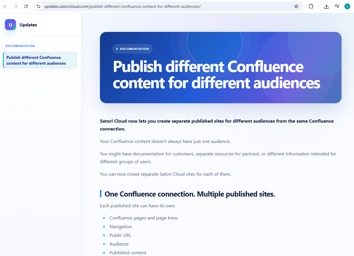The image size is (354, 256).
Task: Click 'You can now create separate Satori Cloud sites'
Action: click(x=165, y=174)
